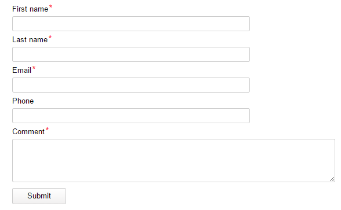The width and height of the screenshot is (341, 210).
Task: Click the First name text field
Action: 131,24
